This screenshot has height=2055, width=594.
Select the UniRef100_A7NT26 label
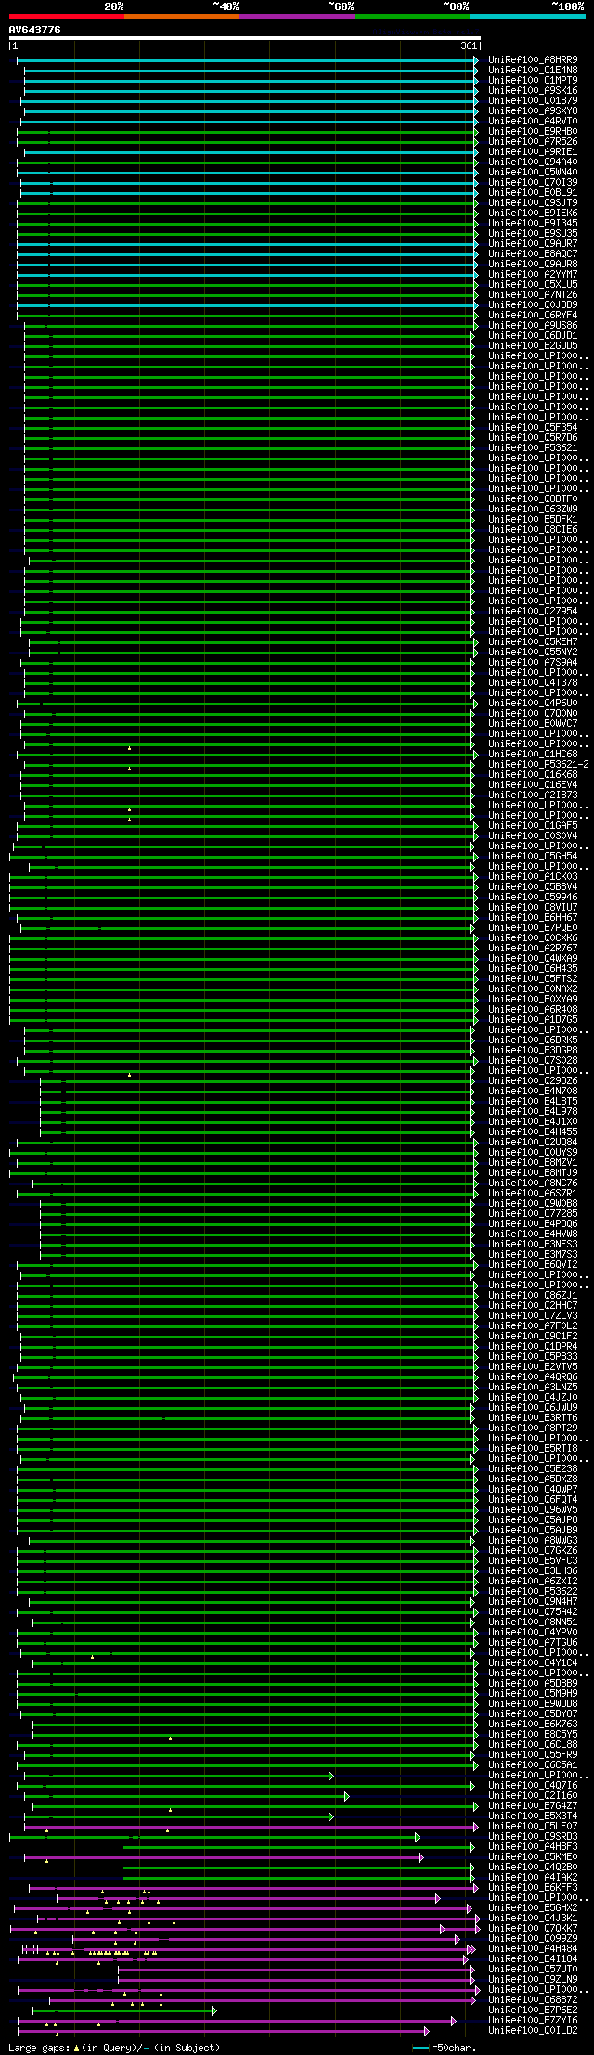(533, 295)
